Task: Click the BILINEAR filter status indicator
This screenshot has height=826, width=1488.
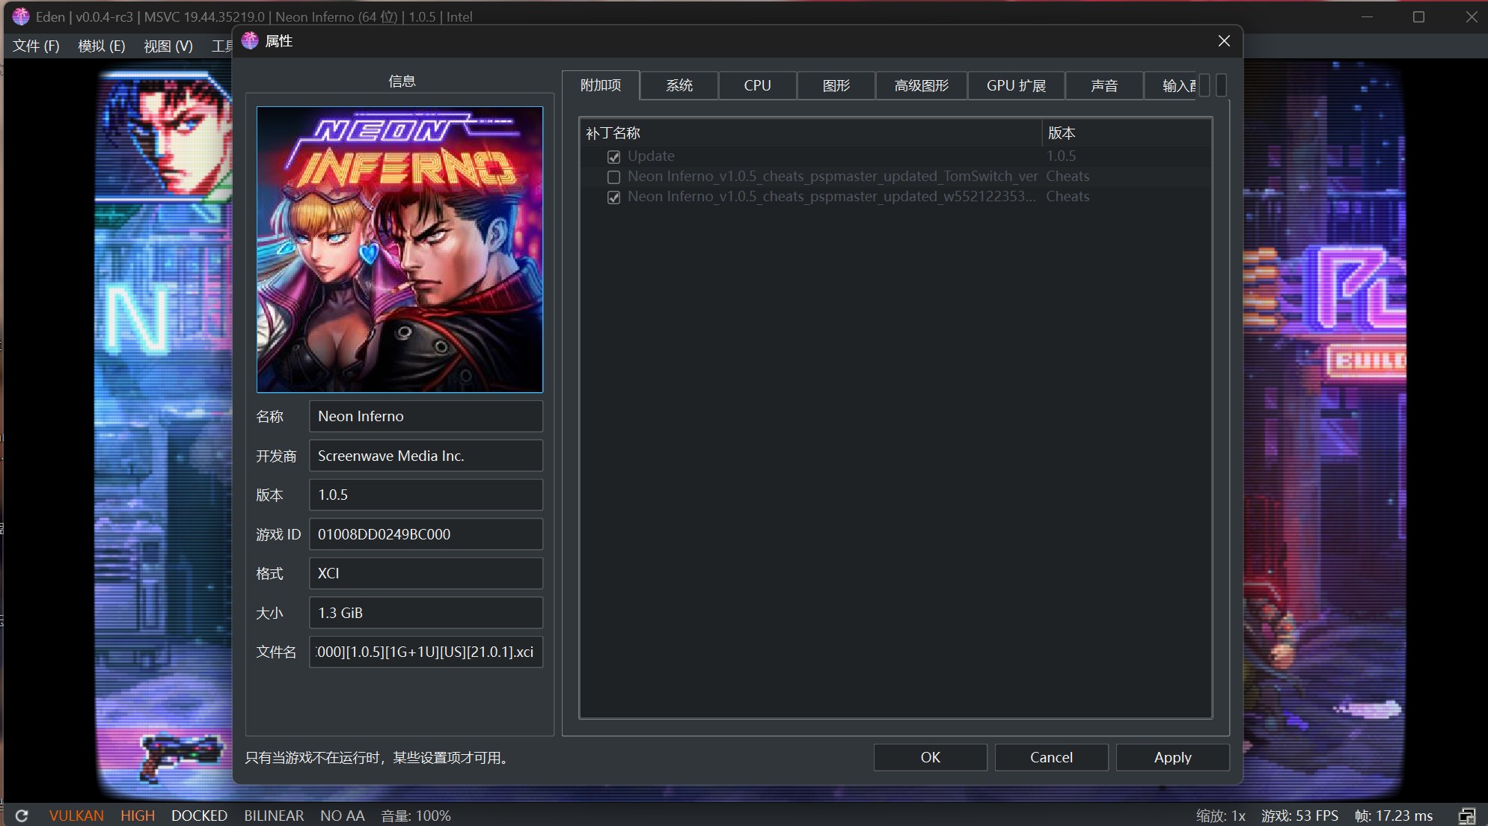Action: (x=274, y=816)
